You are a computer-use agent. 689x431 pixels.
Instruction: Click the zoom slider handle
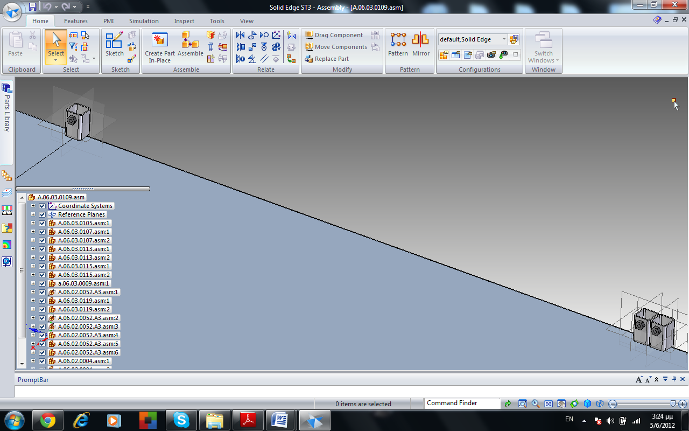pyautogui.click(x=673, y=404)
